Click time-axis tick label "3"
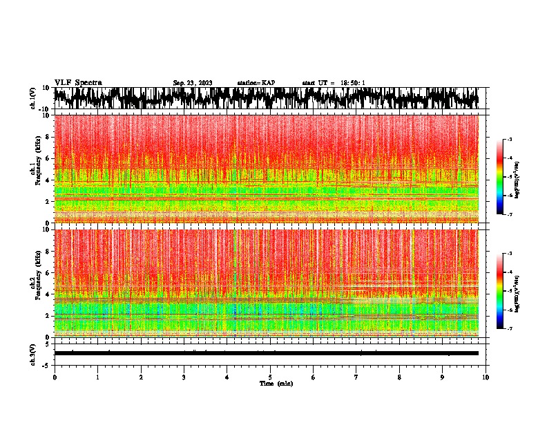 (184, 377)
